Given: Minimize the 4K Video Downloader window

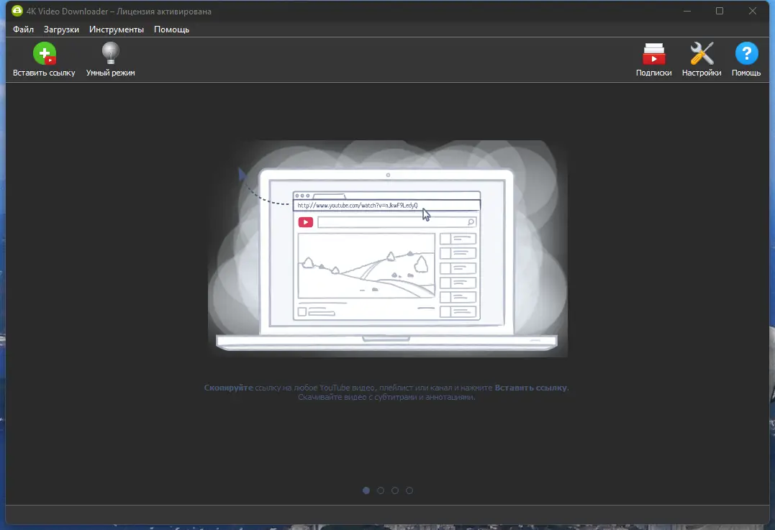Looking at the screenshot, I should point(687,11).
